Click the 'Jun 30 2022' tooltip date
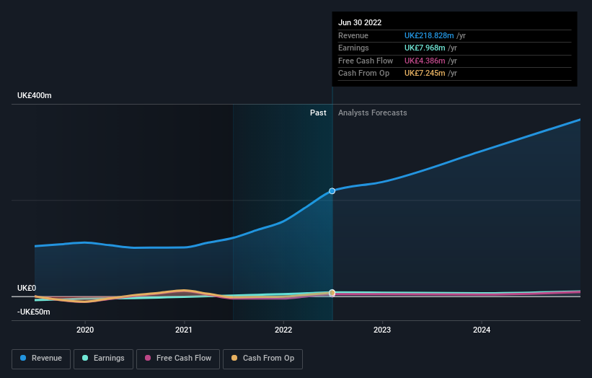 (x=360, y=22)
